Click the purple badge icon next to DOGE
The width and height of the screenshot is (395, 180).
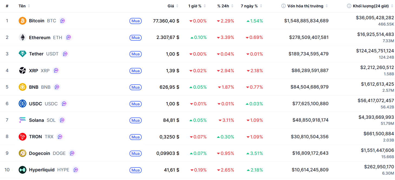(x=72, y=153)
